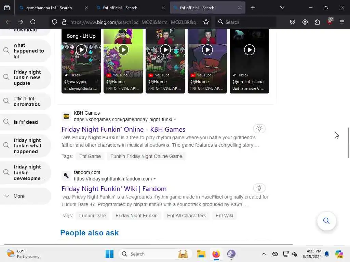Search 'what happened to fnf' suggestion
This screenshot has width=350, height=262.
[x=25, y=51]
